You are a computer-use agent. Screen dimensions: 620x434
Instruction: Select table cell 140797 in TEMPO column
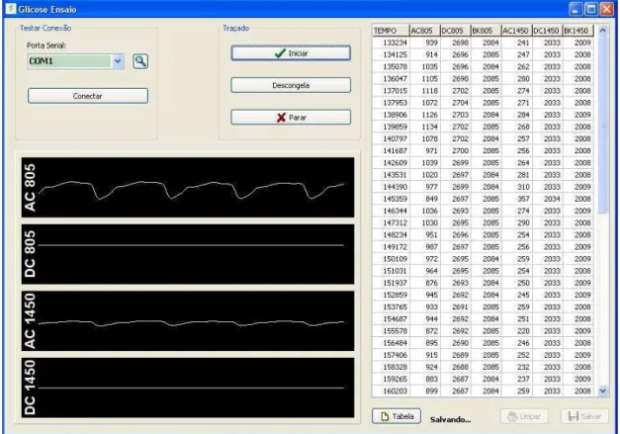391,138
